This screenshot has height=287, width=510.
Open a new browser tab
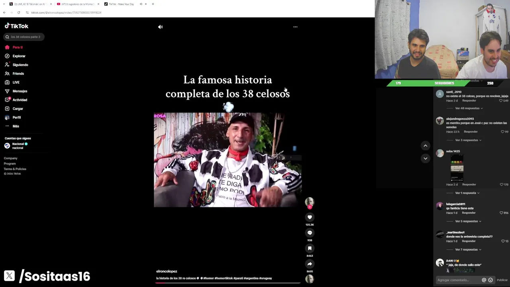[153, 4]
